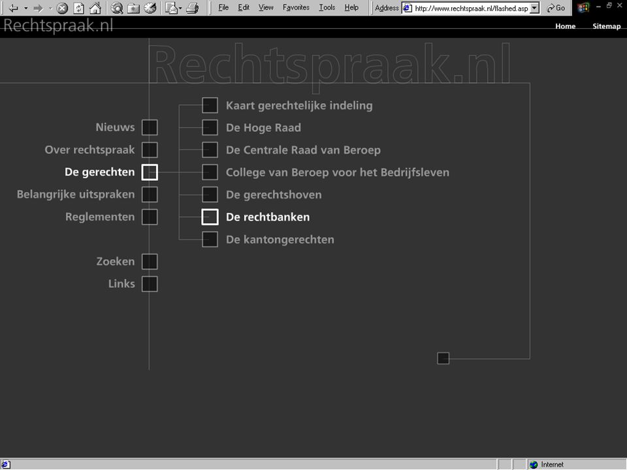Refresh the current page
The height and width of the screenshot is (470, 627).
79,8
